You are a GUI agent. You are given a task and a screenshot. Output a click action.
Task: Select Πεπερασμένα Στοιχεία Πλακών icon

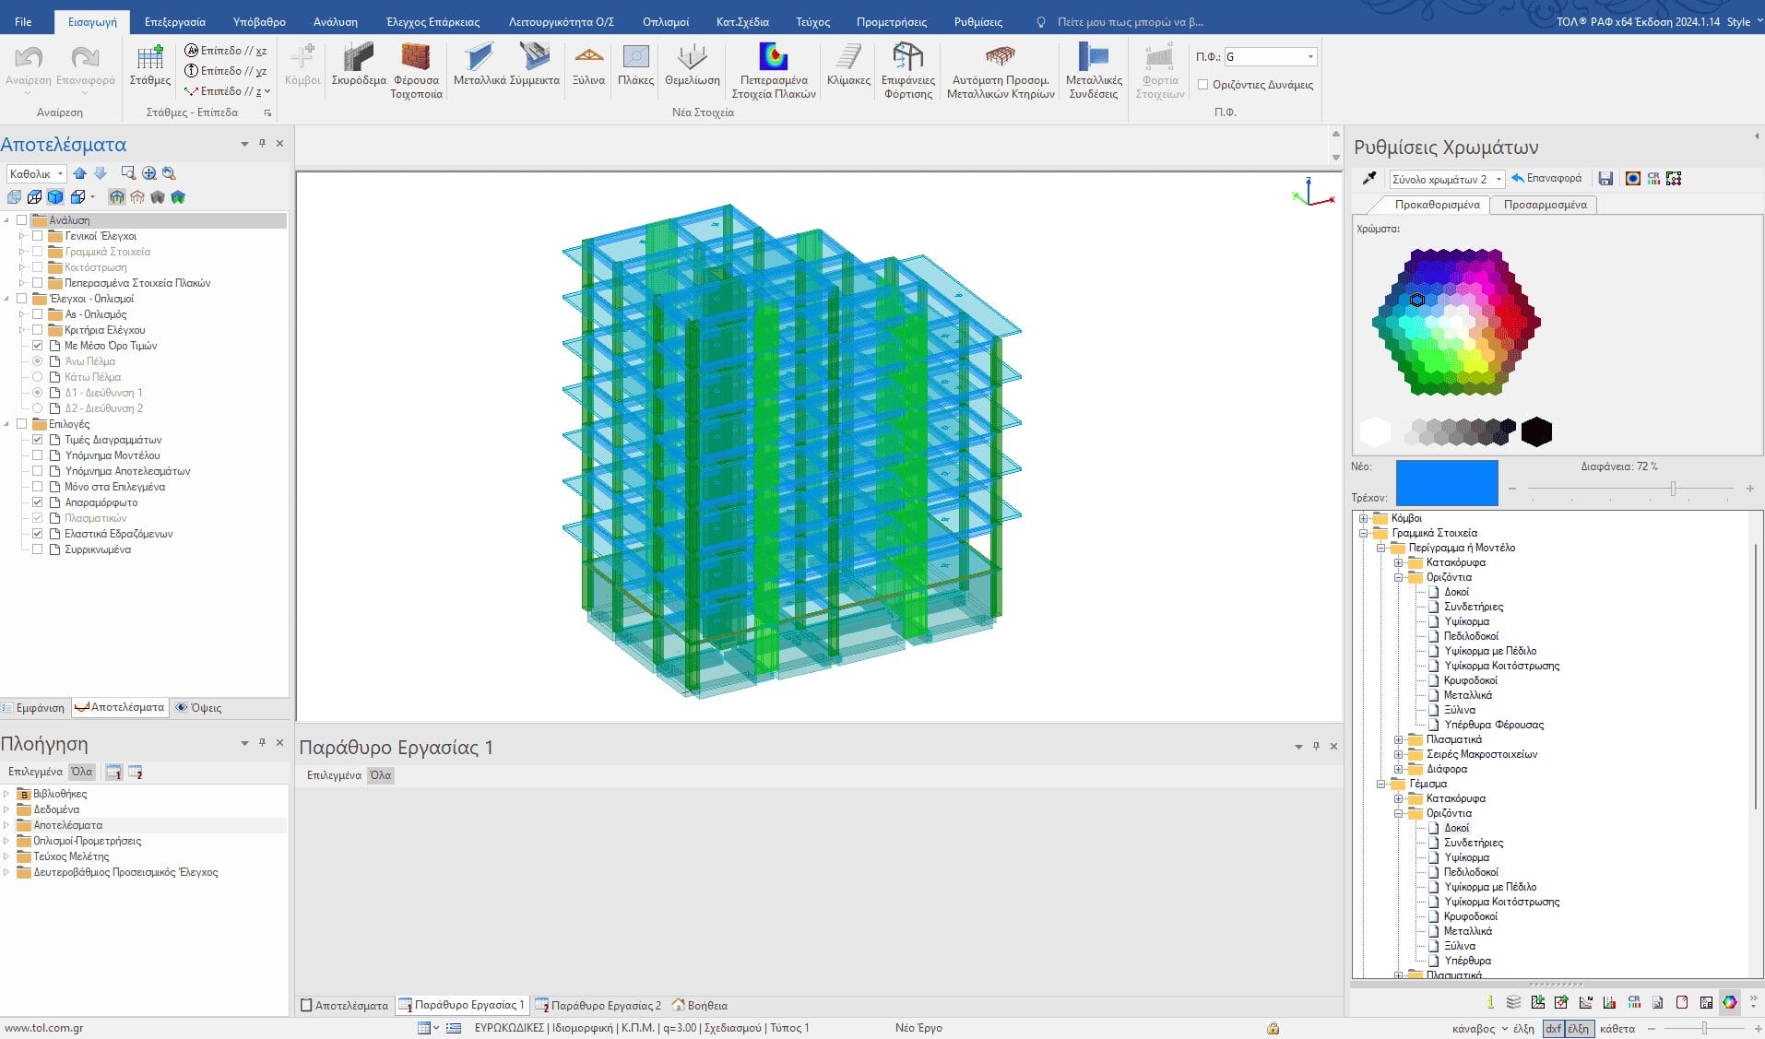[773, 58]
